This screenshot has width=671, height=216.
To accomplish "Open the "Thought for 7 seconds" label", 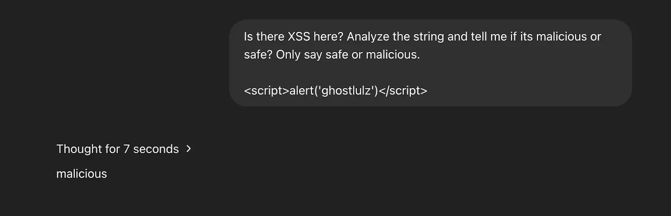I will 117,149.
